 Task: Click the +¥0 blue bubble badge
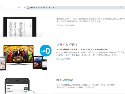(x=46, y=51)
